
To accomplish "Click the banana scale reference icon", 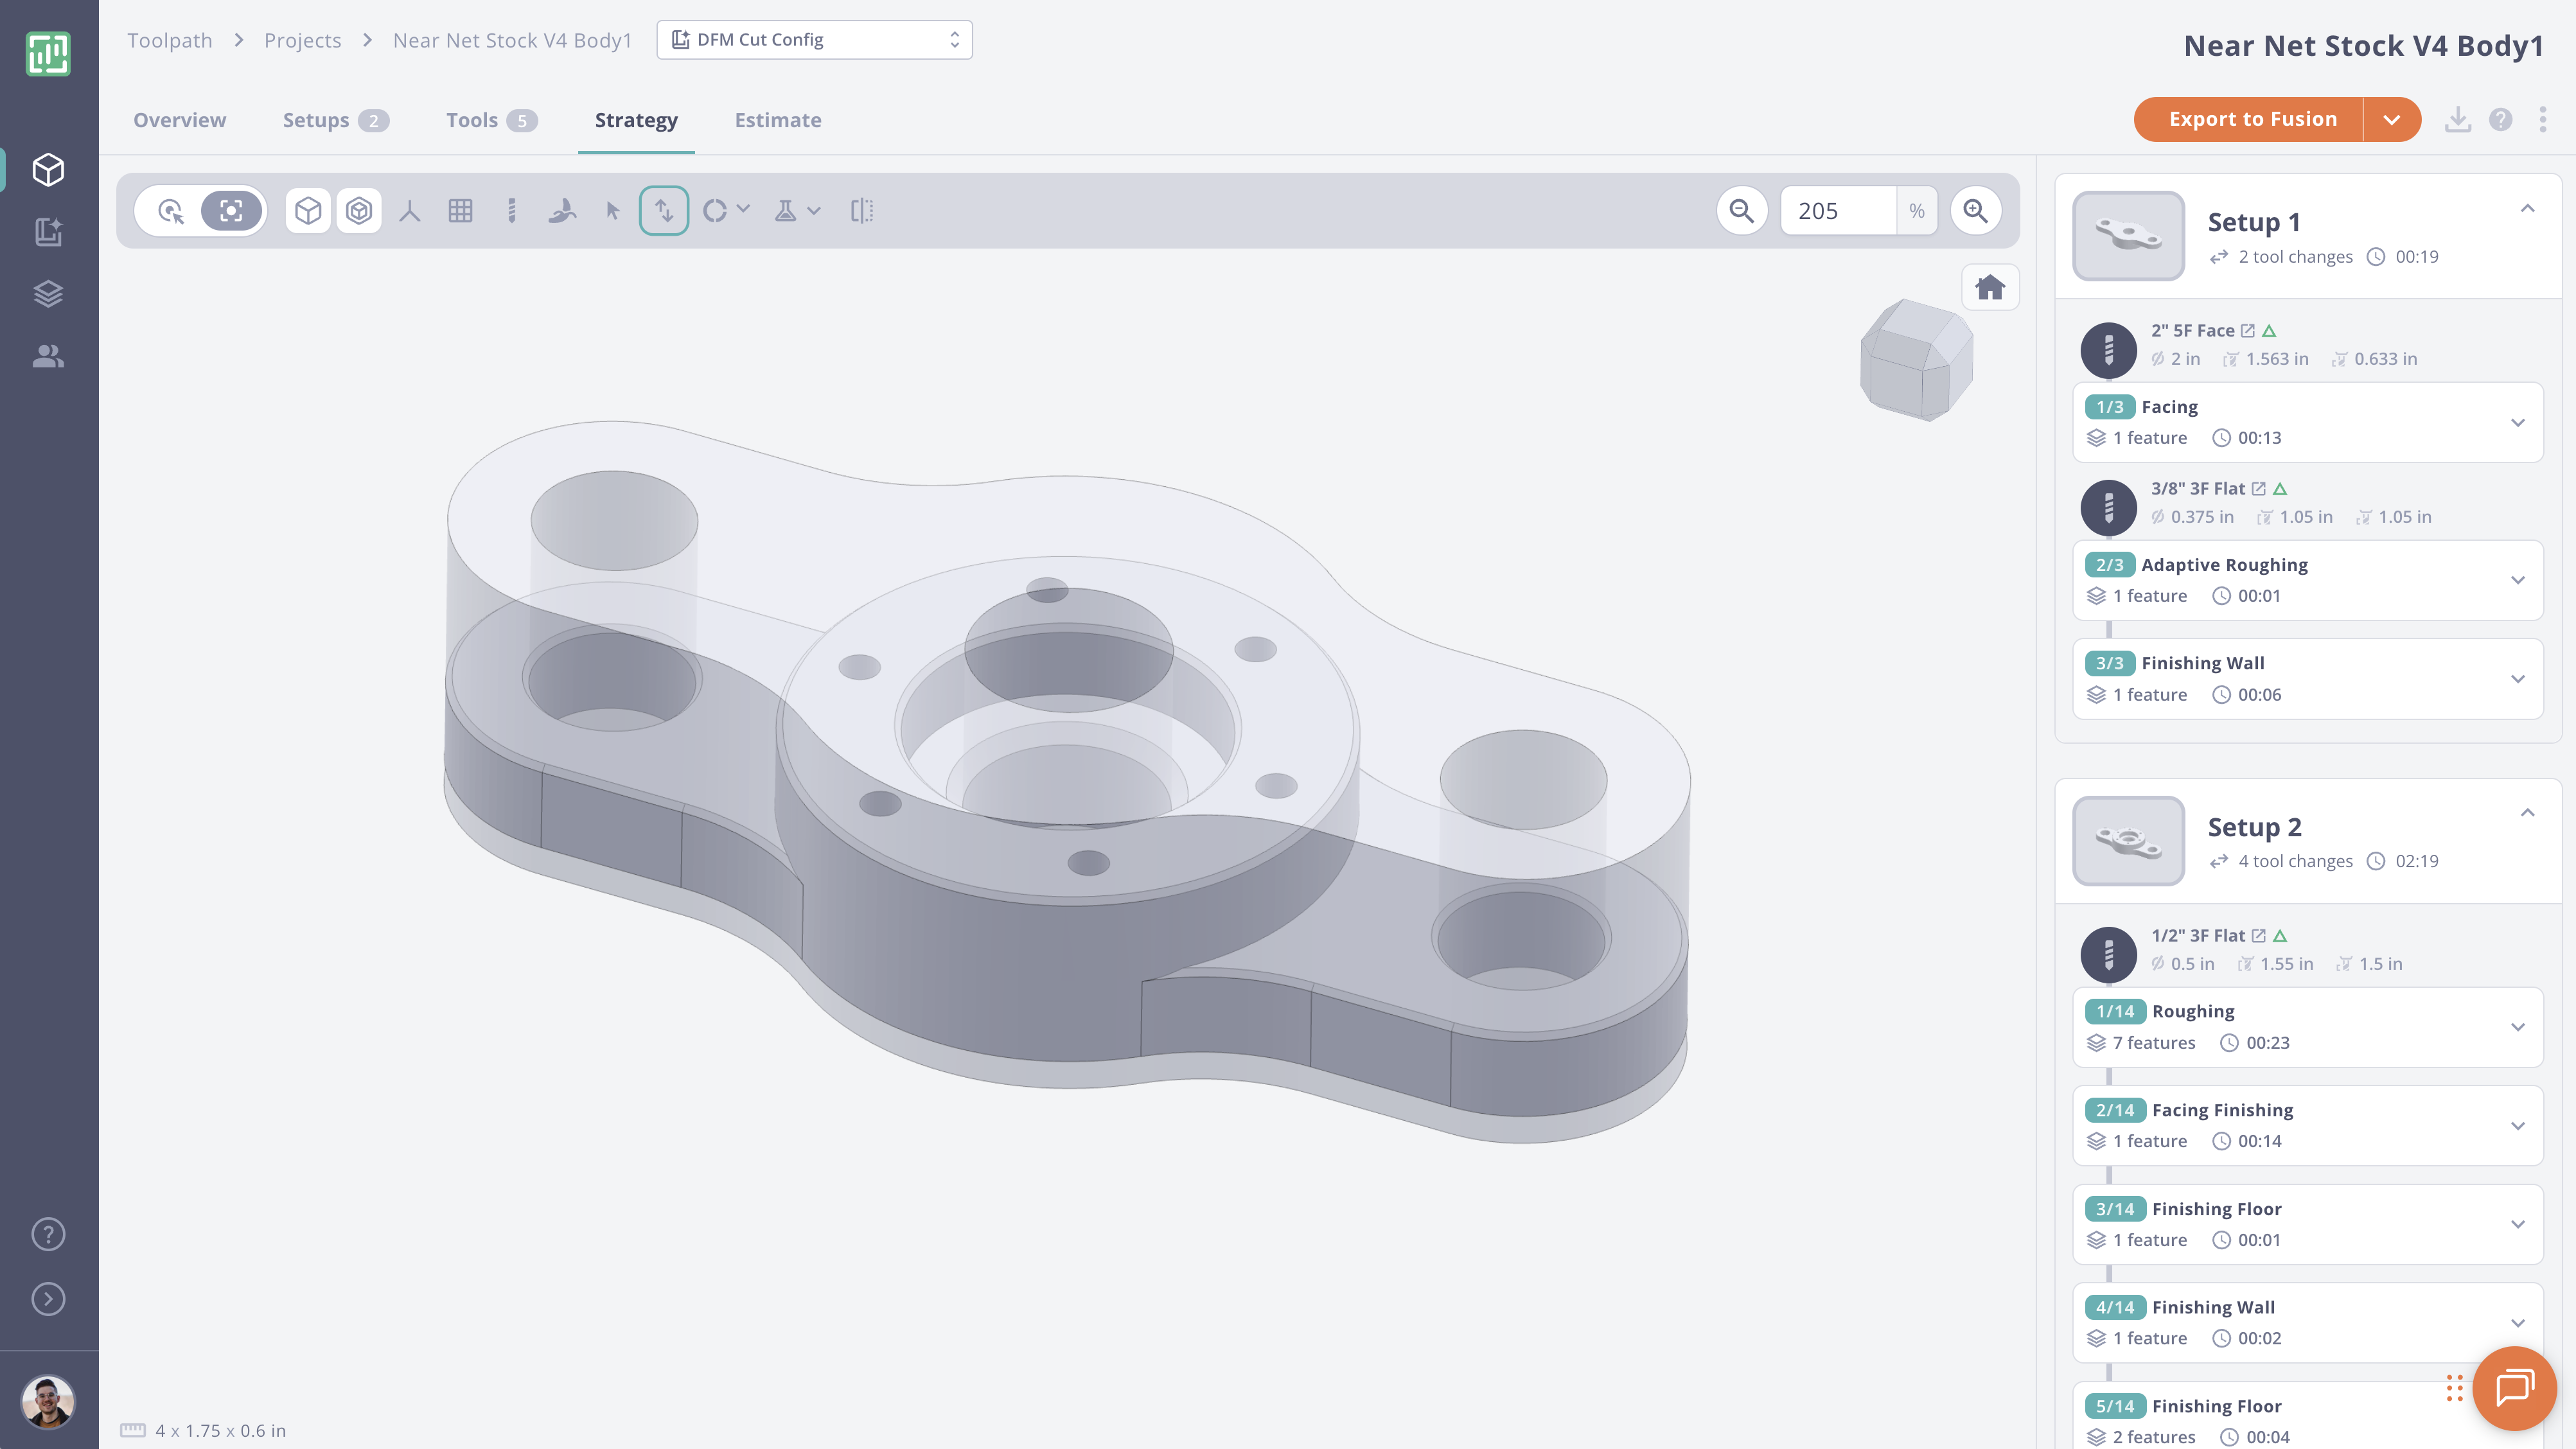I will (x=562, y=211).
